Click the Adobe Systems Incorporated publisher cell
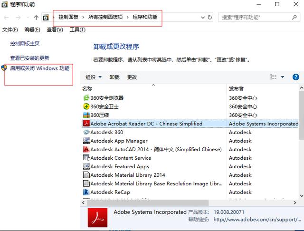This screenshot has width=304, height=231. coord(264,124)
